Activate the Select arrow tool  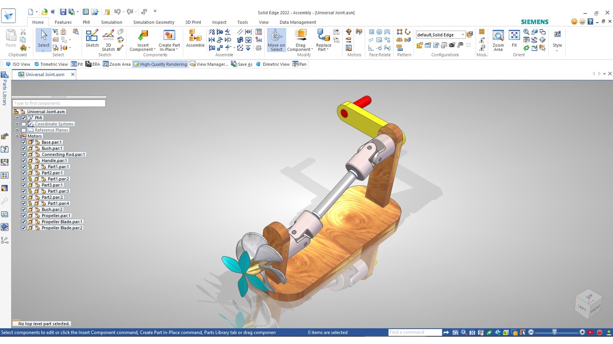point(43,38)
